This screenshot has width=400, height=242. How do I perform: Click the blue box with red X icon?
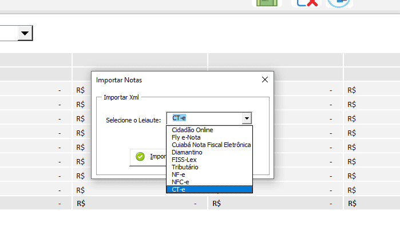coord(307,3)
